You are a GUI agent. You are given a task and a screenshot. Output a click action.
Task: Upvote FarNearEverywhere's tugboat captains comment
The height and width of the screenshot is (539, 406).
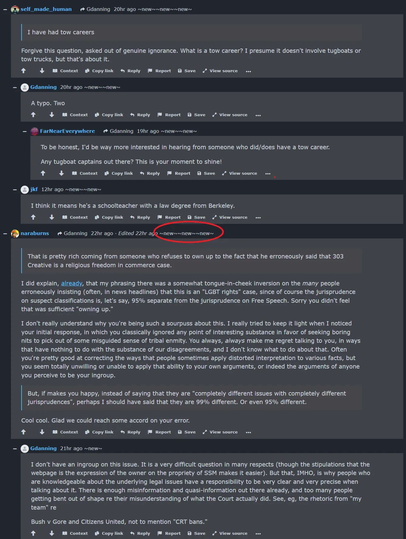43,173
